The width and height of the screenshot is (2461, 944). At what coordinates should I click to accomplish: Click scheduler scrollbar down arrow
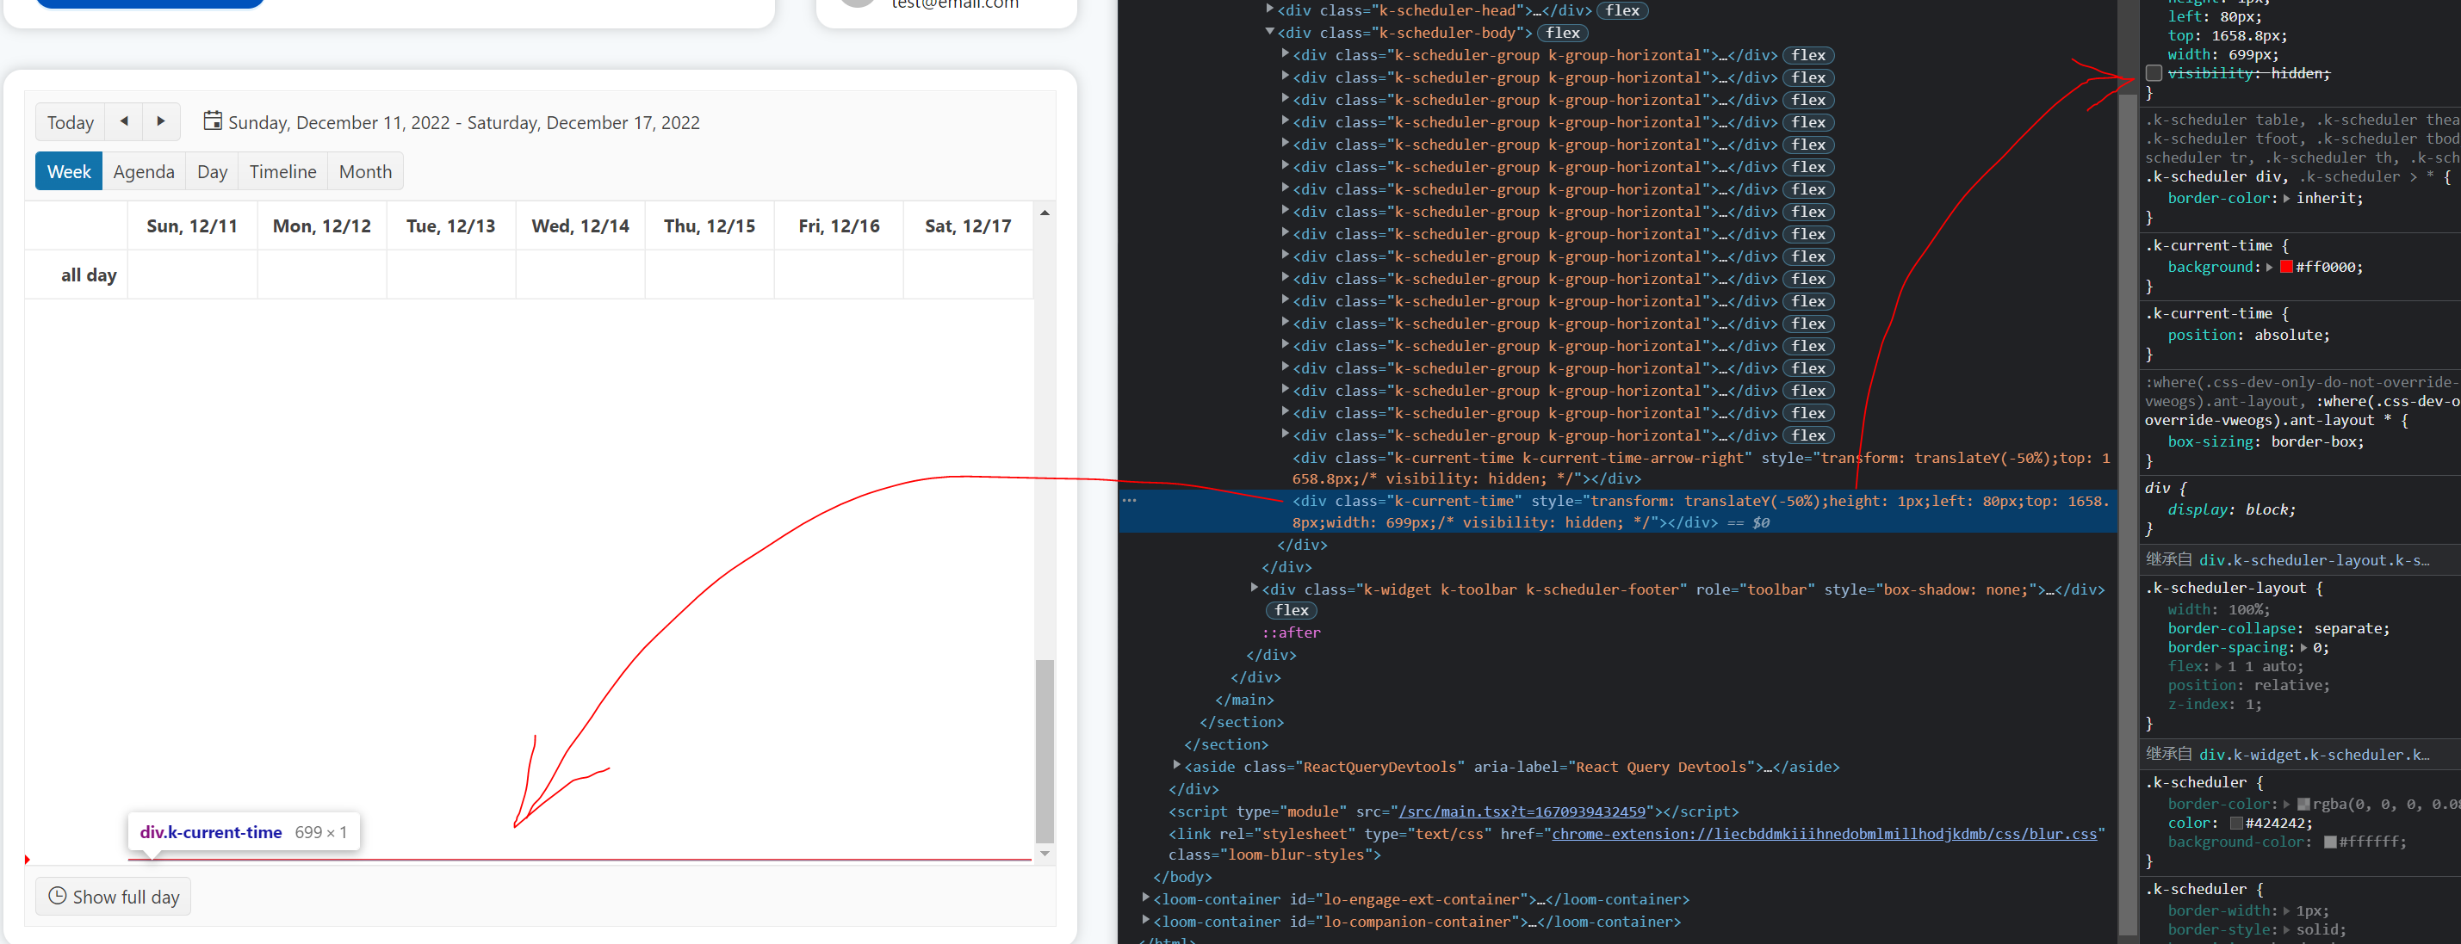[1045, 854]
